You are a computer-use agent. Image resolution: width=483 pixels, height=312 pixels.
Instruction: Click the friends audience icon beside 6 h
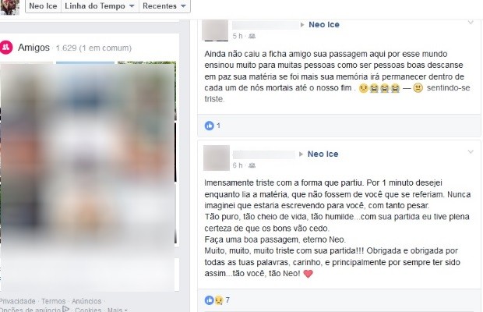point(252,165)
